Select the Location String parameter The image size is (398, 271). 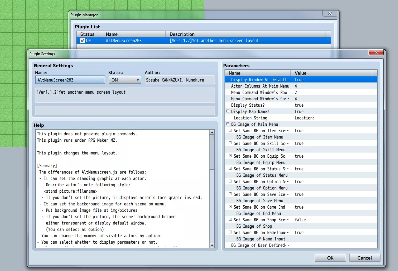(x=250, y=118)
